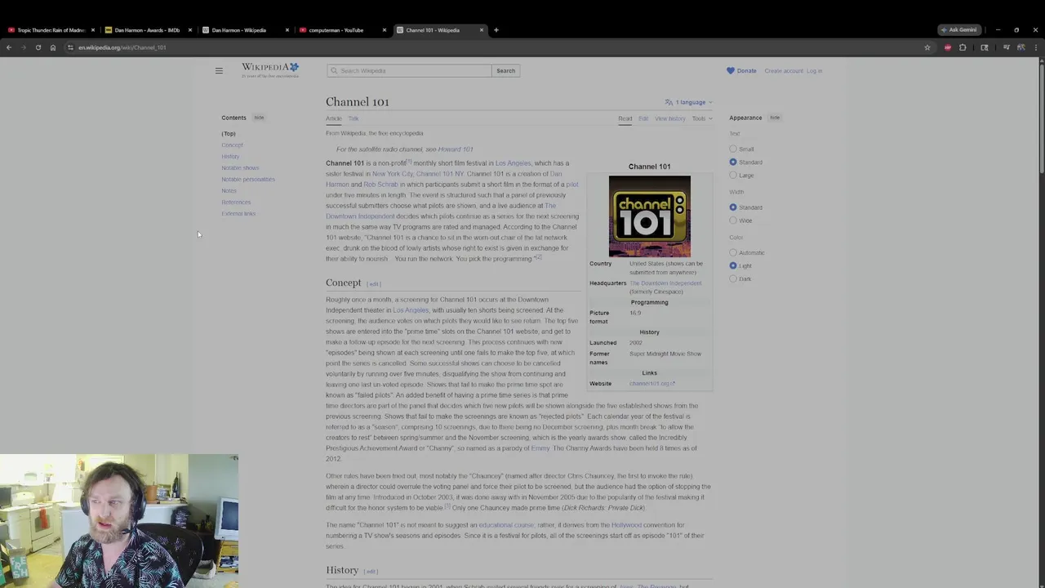Jump to External links in Contents

tap(238, 214)
